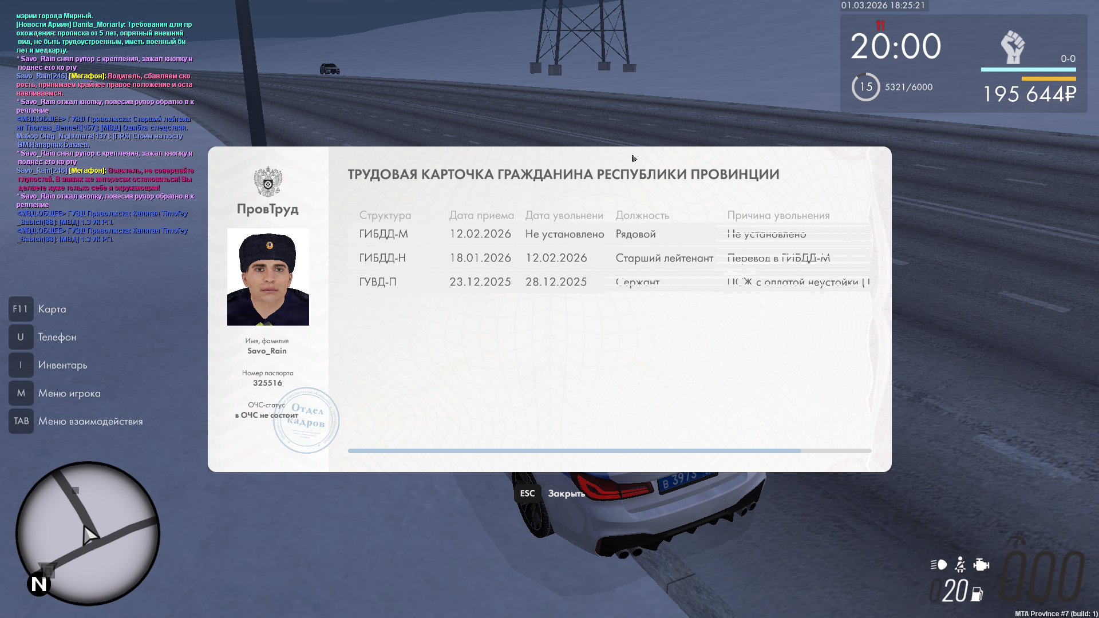
Task: Click the minimap radar circle
Action: coord(88,533)
